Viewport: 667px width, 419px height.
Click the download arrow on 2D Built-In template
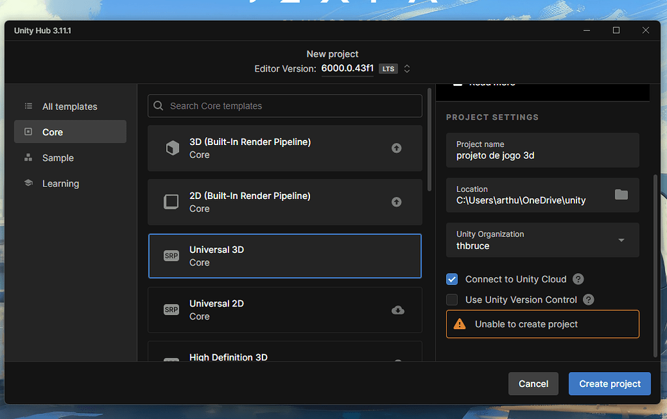[x=397, y=202]
